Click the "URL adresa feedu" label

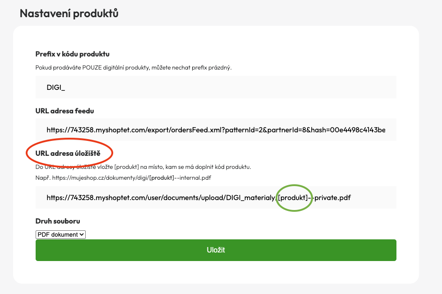[x=64, y=111]
